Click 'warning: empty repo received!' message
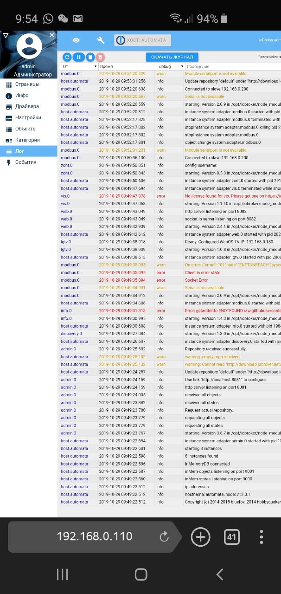The height and width of the screenshot is (594, 281). click(213, 357)
